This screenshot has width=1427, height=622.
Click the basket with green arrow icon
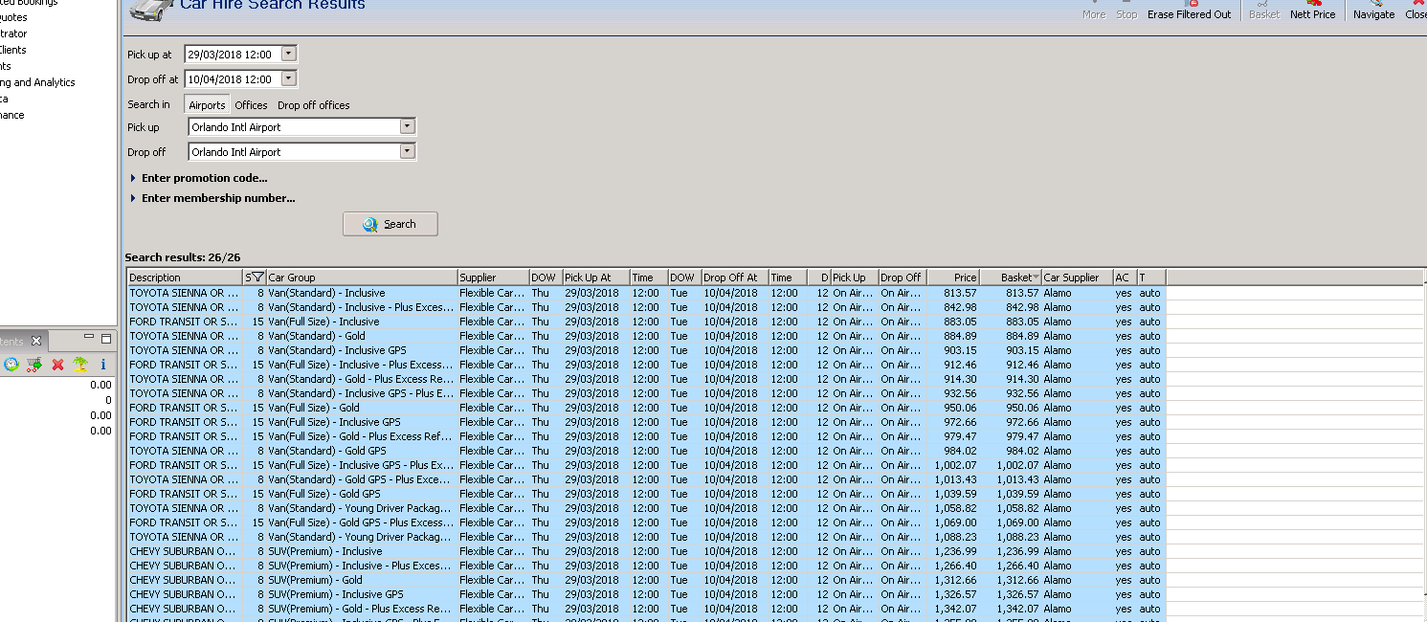tap(34, 365)
